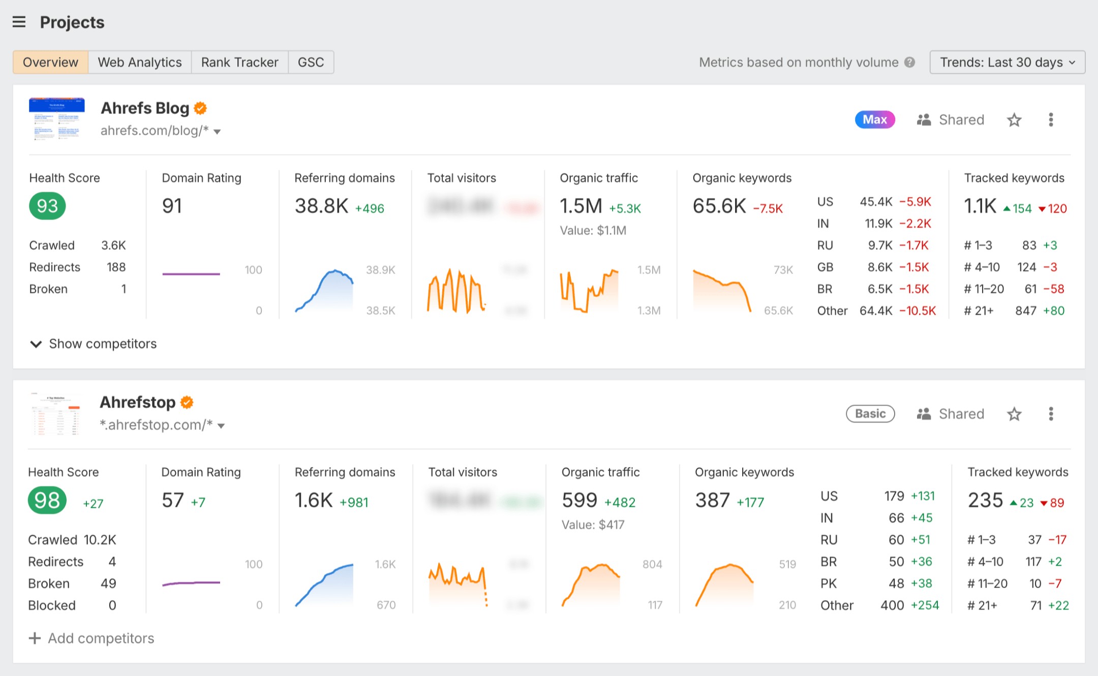Star the Ahrefs Blog project

coord(1014,119)
